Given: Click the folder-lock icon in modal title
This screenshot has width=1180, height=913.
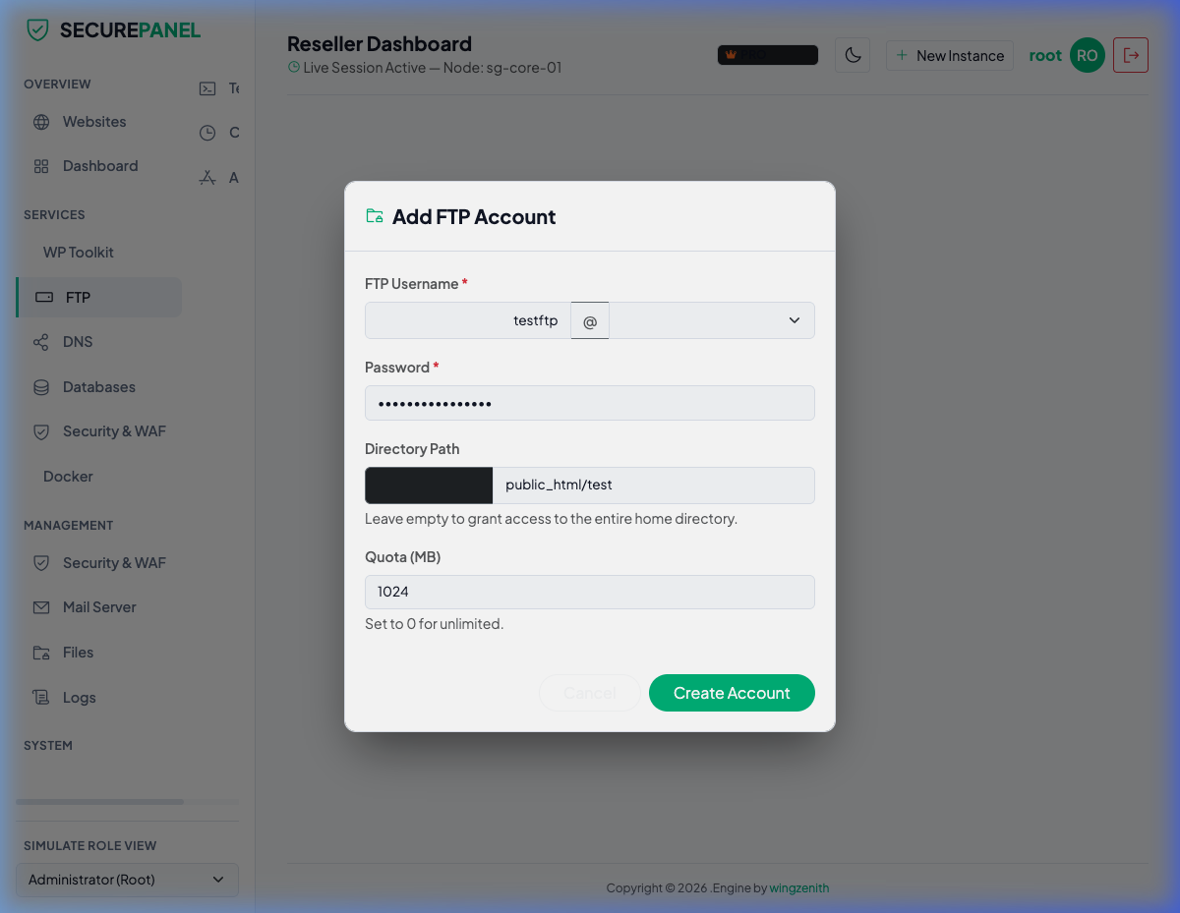Looking at the screenshot, I should click(375, 216).
